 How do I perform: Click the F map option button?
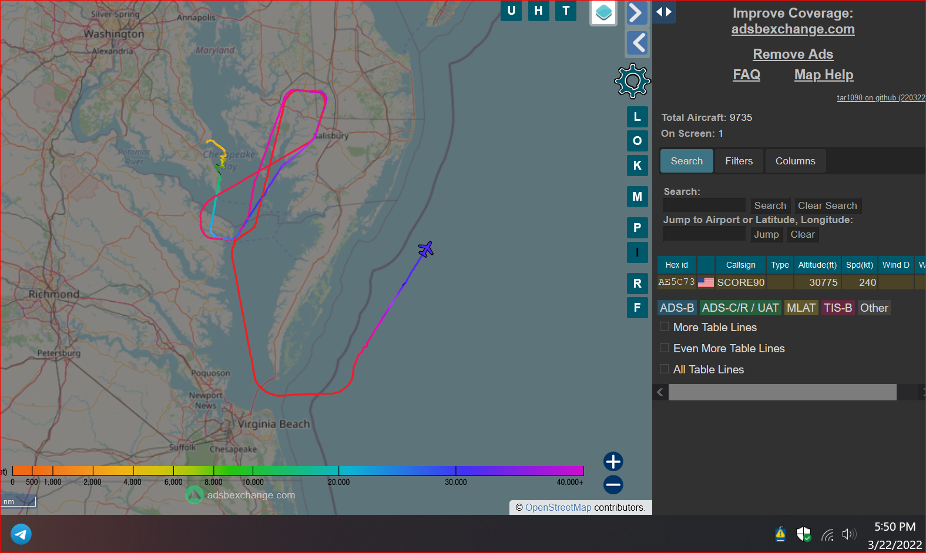click(x=638, y=307)
